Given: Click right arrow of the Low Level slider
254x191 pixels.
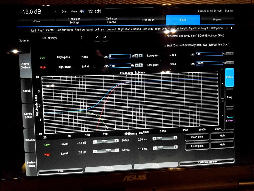Looking at the screenshot, I should point(116,141).
